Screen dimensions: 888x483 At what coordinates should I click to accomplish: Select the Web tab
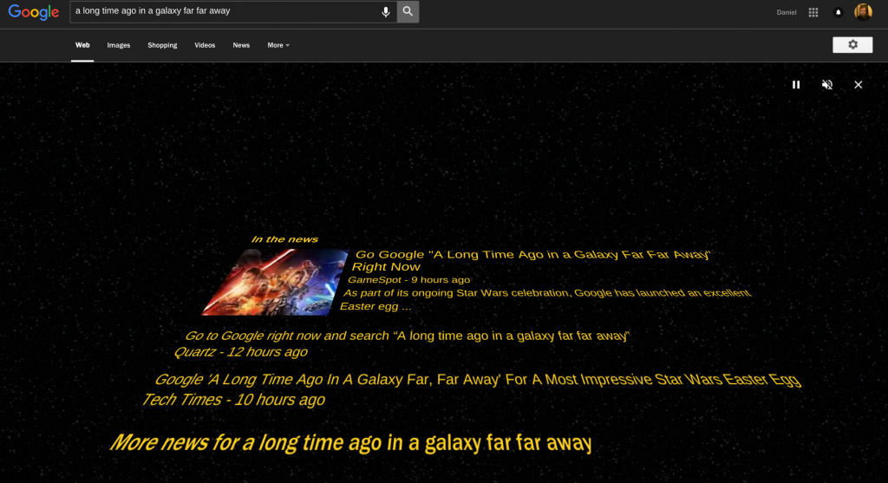click(x=82, y=45)
